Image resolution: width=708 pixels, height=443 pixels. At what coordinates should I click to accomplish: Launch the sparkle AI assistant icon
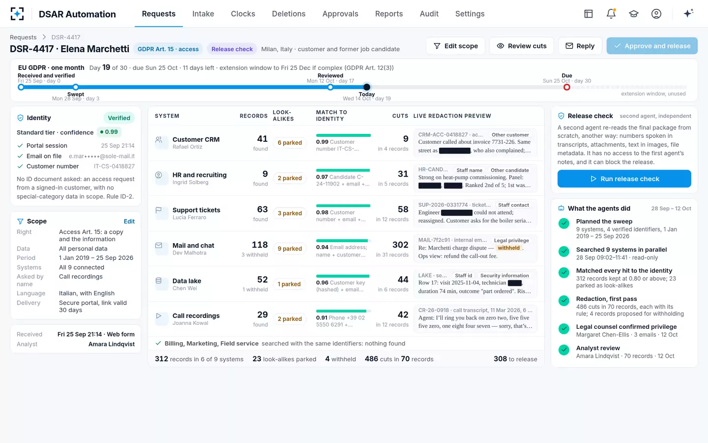click(688, 13)
